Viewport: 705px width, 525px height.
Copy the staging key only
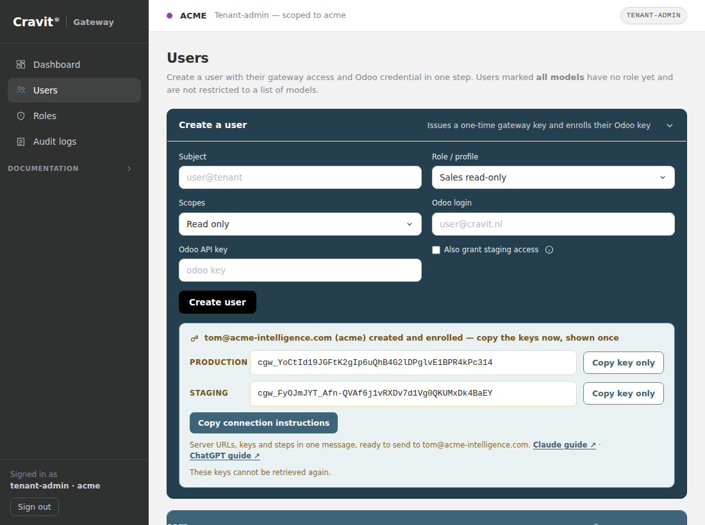[x=623, y=393]
